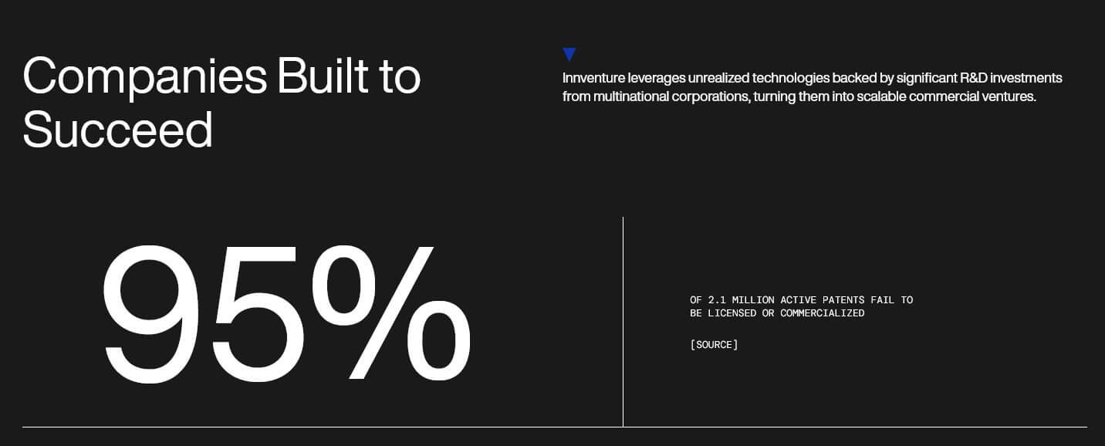The image size is (1105, 446).
Task: Click the large digit 5 in the statistic
Action: point(258,315)
